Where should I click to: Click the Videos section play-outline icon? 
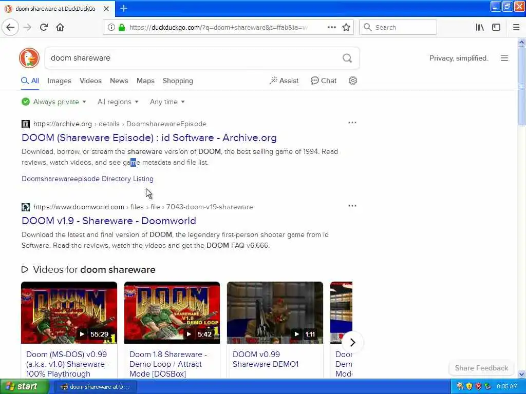25,269
